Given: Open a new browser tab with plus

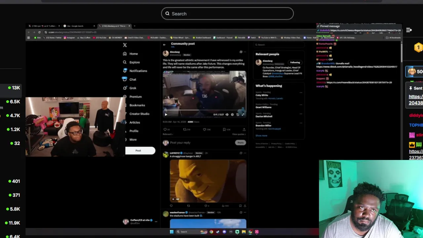Looking at the screenshot, I should [134, 26].
